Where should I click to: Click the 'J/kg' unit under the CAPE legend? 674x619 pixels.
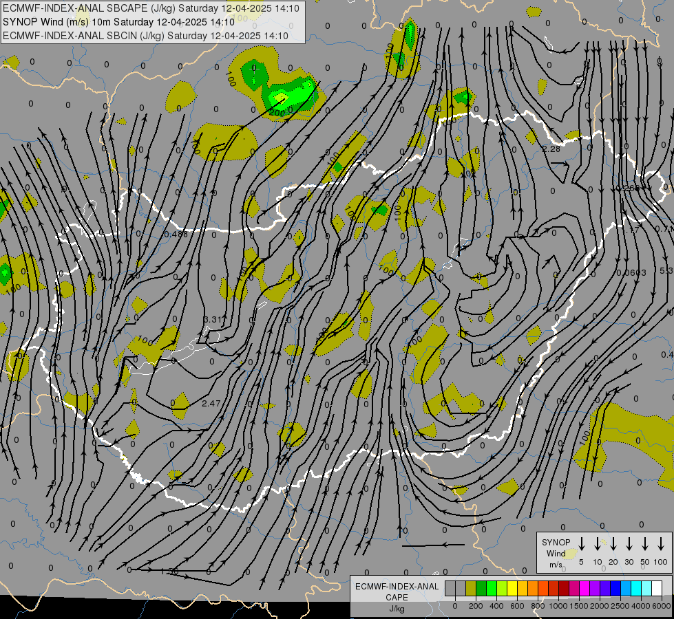[x=397, y=609]
